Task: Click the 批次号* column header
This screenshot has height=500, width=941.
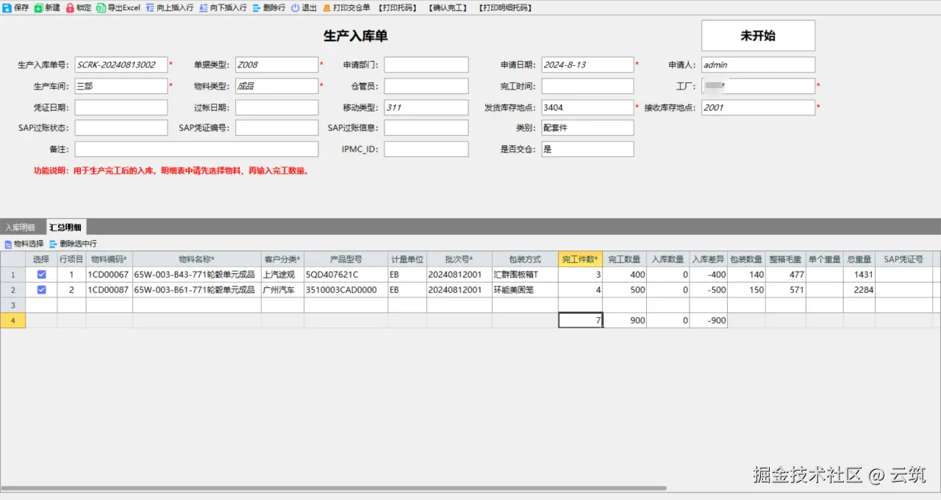Action: tap(459, 259)
